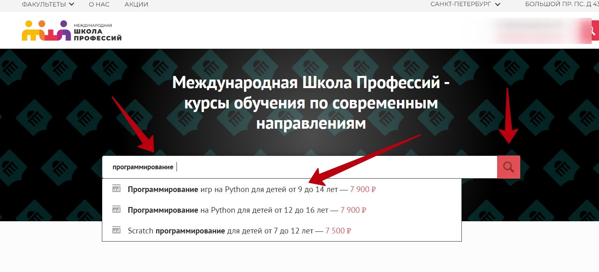Open the Акции menu item
Viewport: 599px width, 272px height.
[x=136, y=4]
